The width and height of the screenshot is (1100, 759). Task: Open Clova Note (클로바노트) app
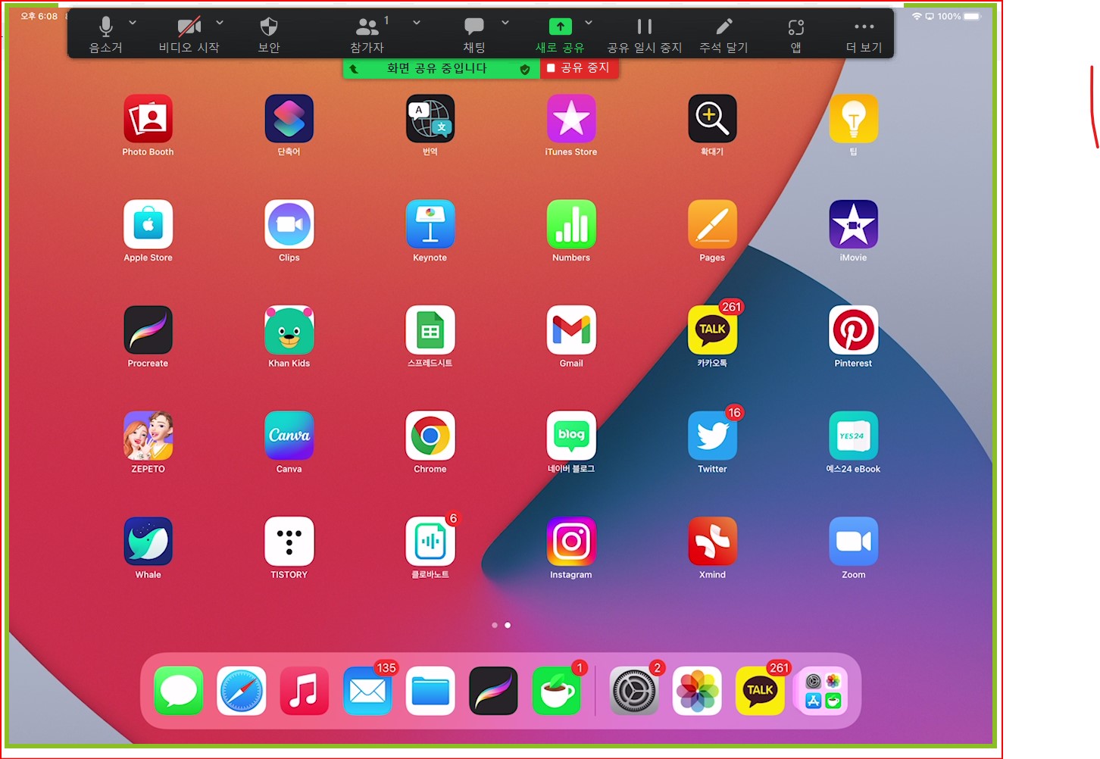[430, 542]
